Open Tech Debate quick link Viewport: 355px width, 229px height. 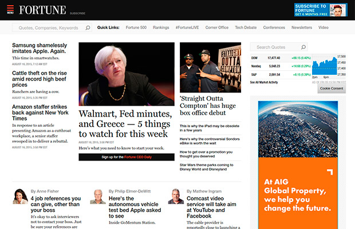click(x=246, y=27)
